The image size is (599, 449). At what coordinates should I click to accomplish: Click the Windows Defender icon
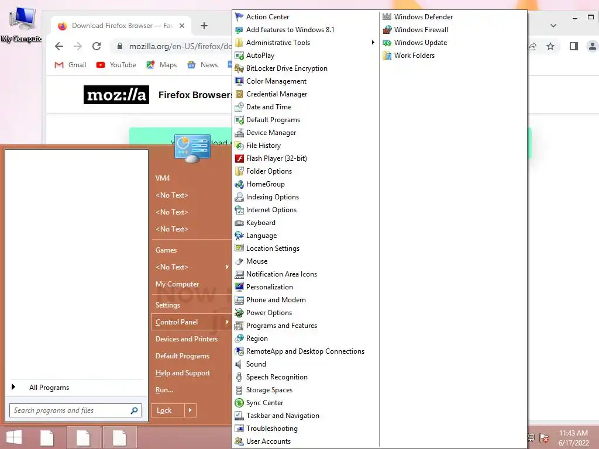tap(387, 17)
